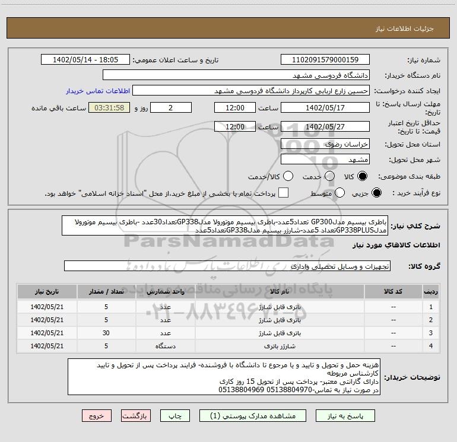Select the متوسط purchase type radio
The height and width of the screenshot is (442, 457).
click(x=339, y=193)
